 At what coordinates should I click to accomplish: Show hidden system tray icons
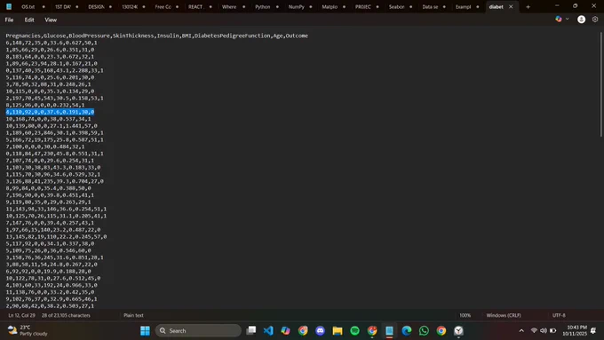(x=521, y=331)
